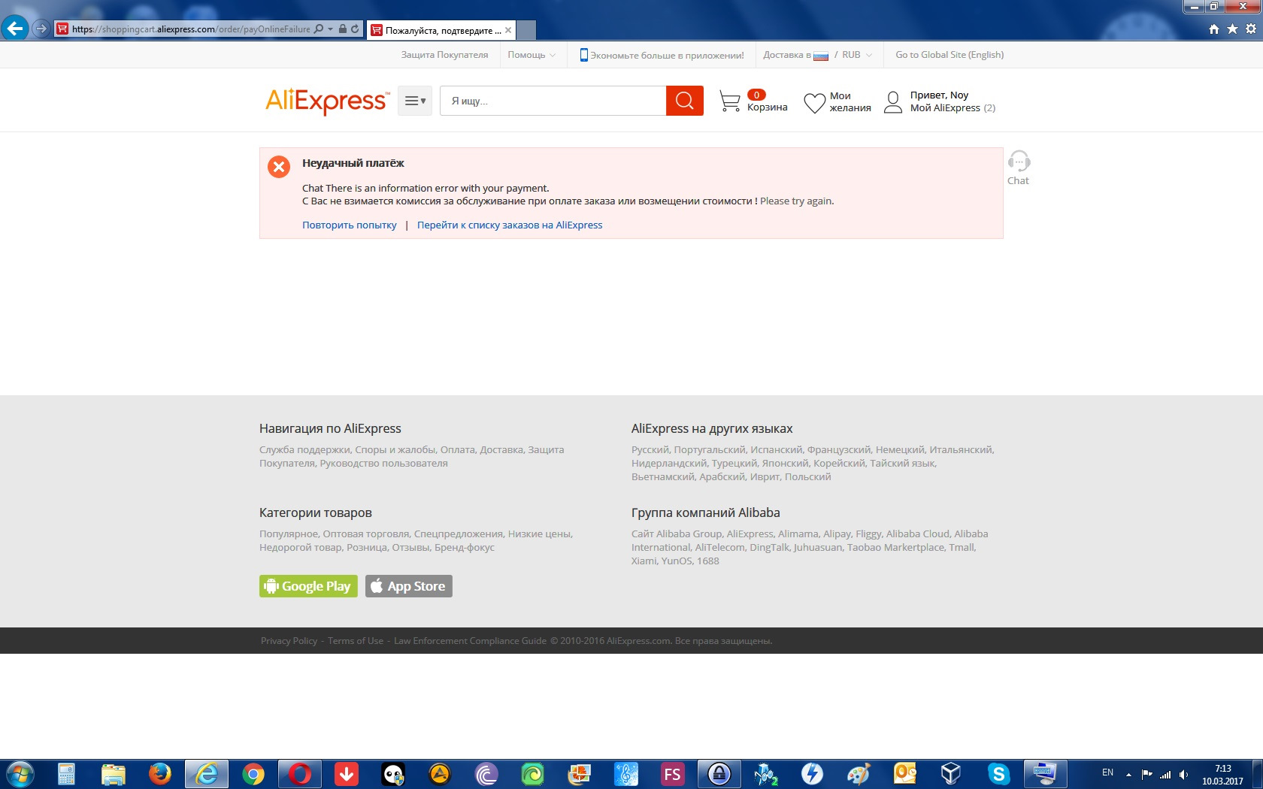1263x789 pixels.
Task: Select the 'Пожалуйста, подтвердите' browser tab
Action: pos(440,30)
